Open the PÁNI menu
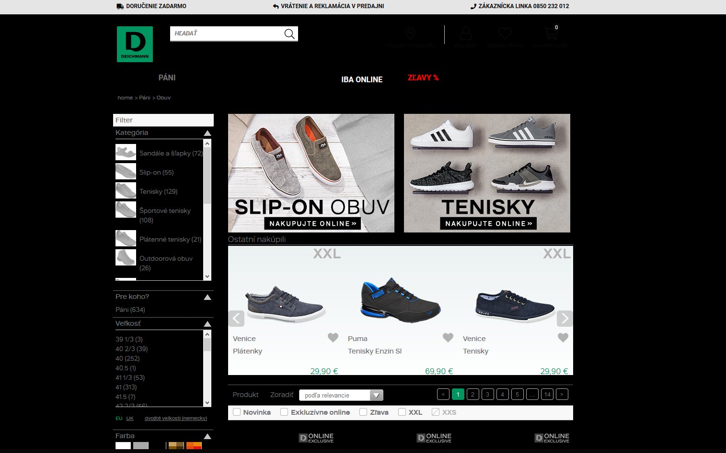The width and height of the screenshot is (726, 453). tap(167, 77)
